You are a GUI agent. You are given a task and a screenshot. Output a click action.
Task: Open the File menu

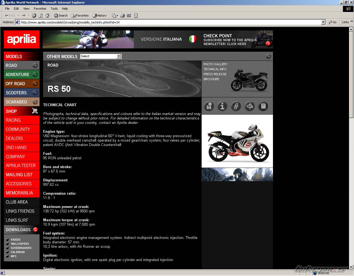[7, 9]
